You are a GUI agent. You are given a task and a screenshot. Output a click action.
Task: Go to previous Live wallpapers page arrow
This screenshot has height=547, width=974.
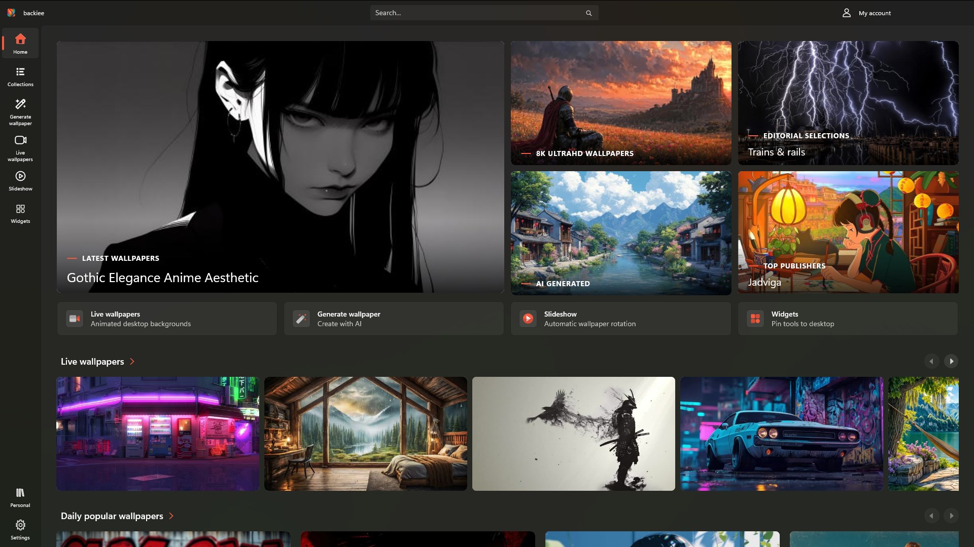click(931, 361)
